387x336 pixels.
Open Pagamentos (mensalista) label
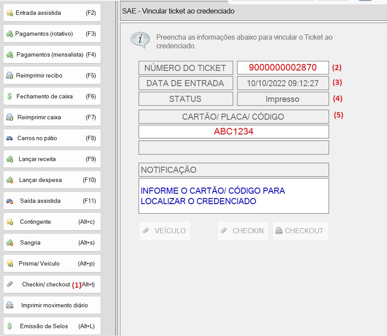(x=50, y=55)
